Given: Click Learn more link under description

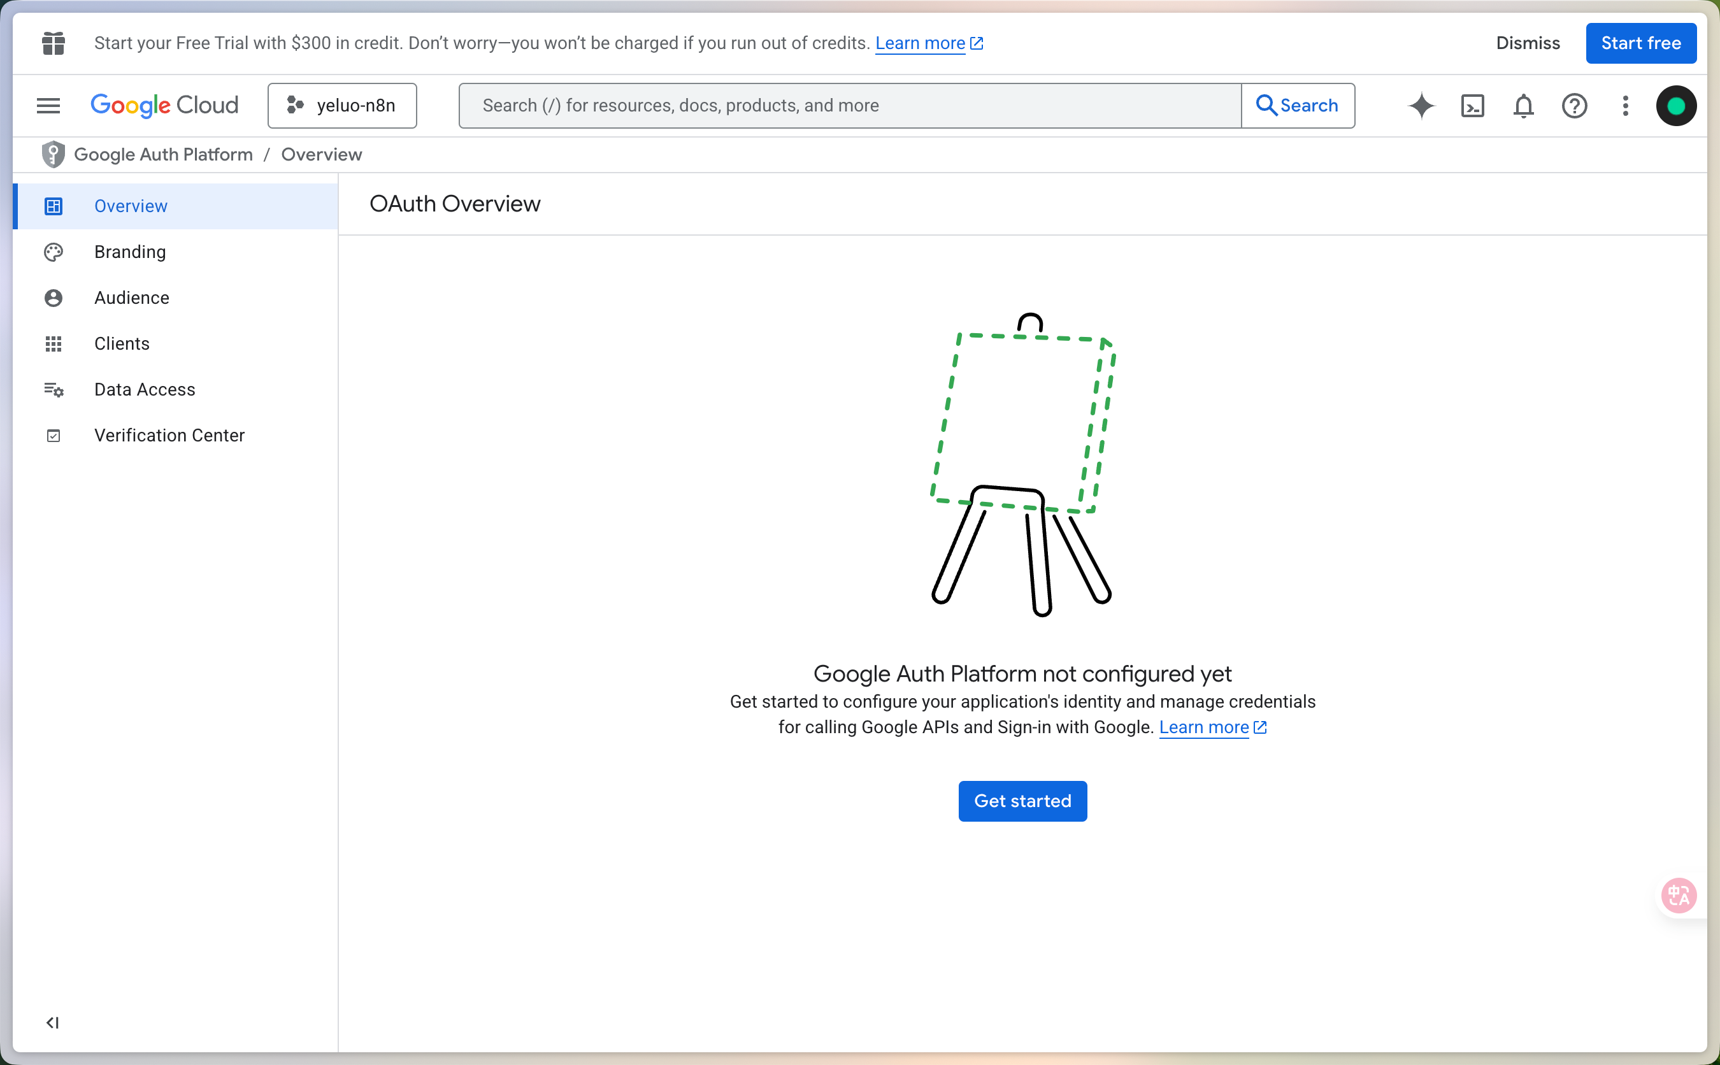Looking at the screenshot, I should (x=1204, y=727).
